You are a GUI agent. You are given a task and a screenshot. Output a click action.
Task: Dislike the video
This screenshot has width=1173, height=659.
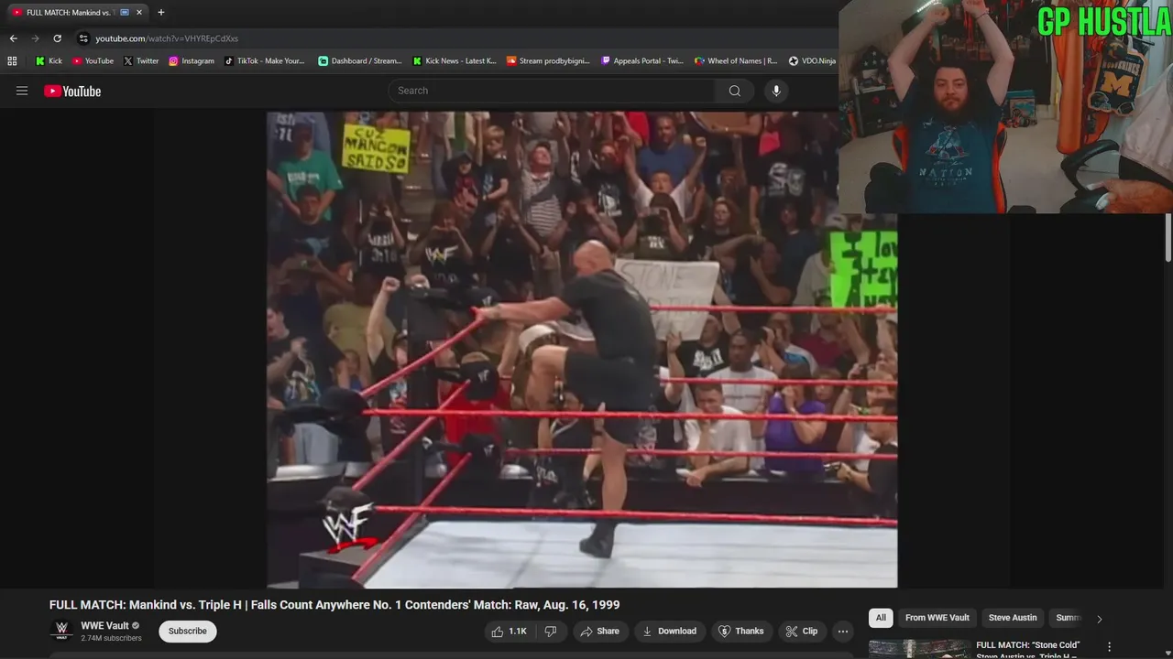pyautogui.click(x=551, y=631)
